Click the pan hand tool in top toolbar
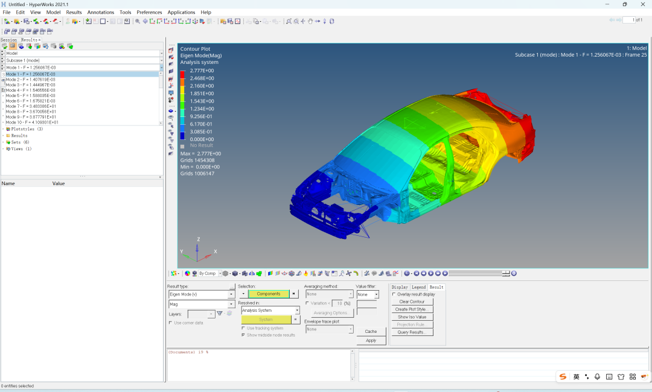652x392 pixels. click(310, 21)
